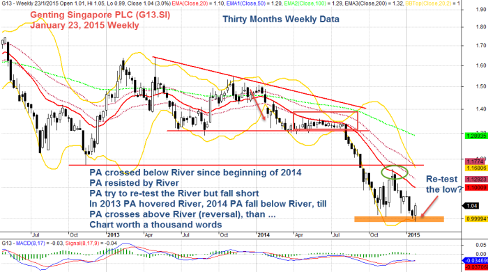Click the 'Chart worth a thousand words' line
Image resolution: width=488 pixels, height=272 pixels.
tap(155, 225)
